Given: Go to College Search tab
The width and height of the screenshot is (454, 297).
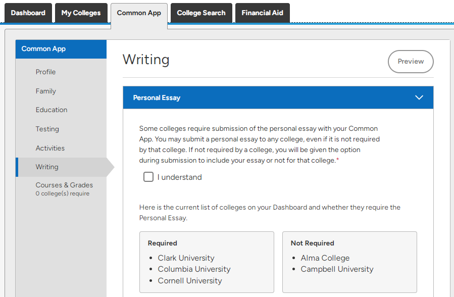Looking at the screenshot, I should point(201,13).
